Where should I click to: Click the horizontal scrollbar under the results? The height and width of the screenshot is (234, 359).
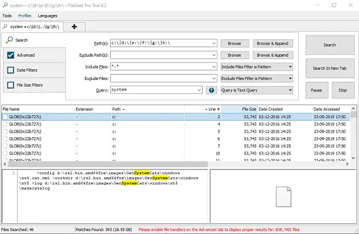[x=107, y=164]
